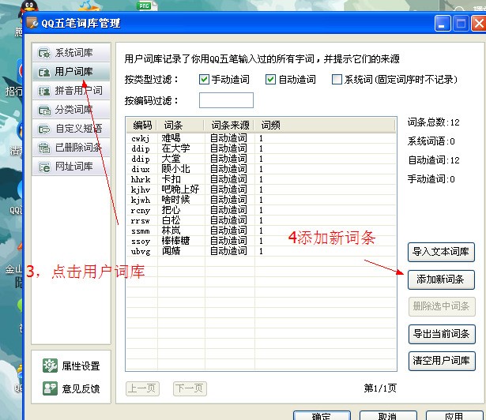Click the 第1/1页 page indicator
This screenshot has width=486, height=420.
coord(380,388)
